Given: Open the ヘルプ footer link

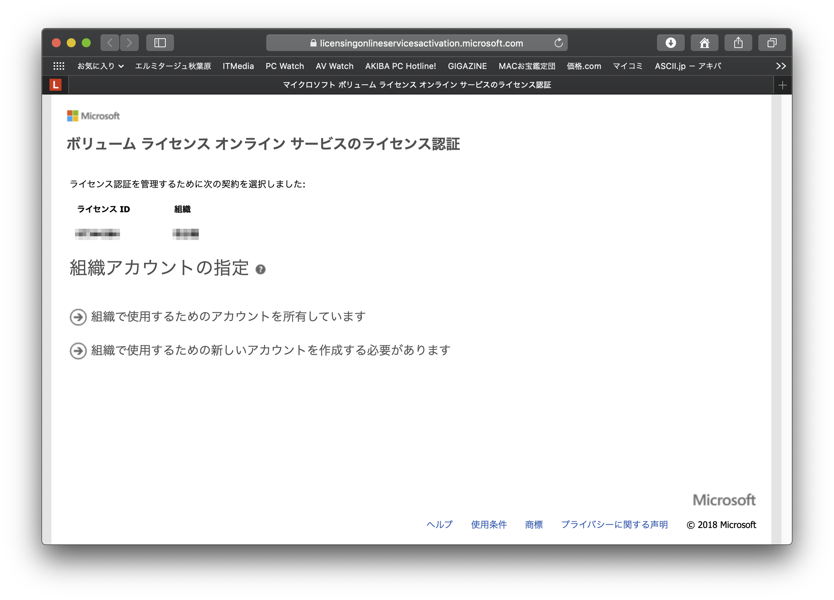Looking at the screenshot, I should tap(439, 524).
